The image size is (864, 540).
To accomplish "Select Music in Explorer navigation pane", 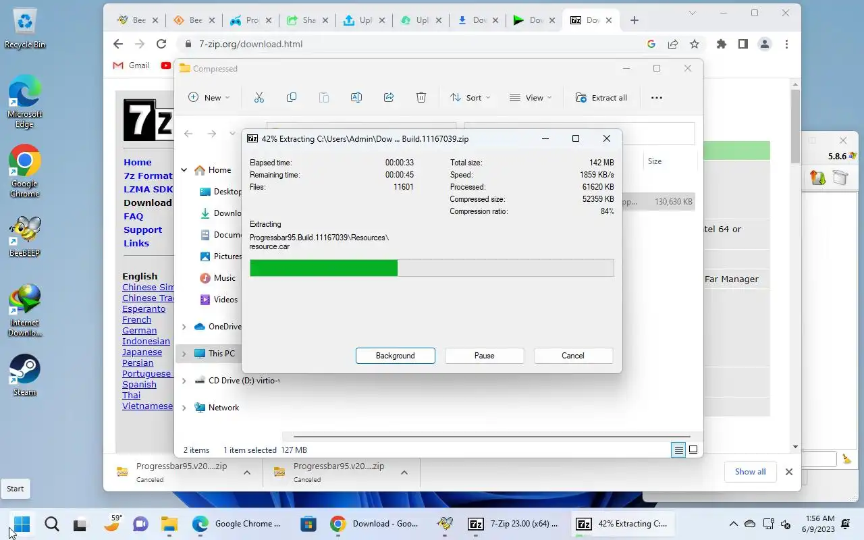I will [x=217, y=278].
